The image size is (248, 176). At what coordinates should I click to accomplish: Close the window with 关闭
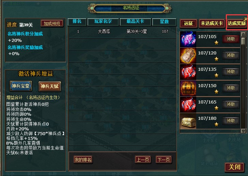(x=235, y=167)
